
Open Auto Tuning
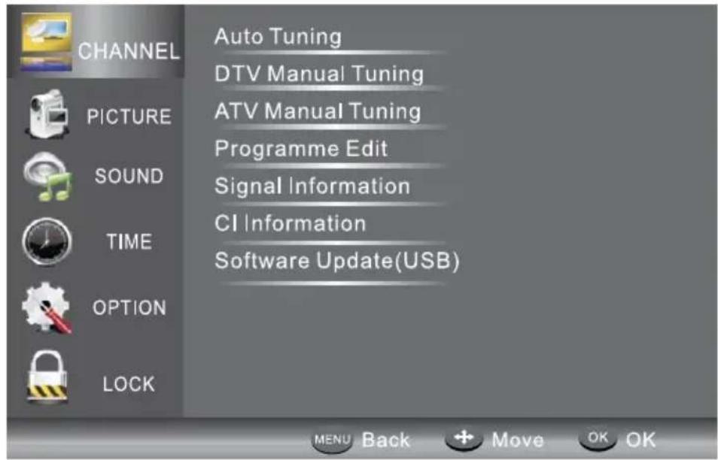[x=278, y=37]
